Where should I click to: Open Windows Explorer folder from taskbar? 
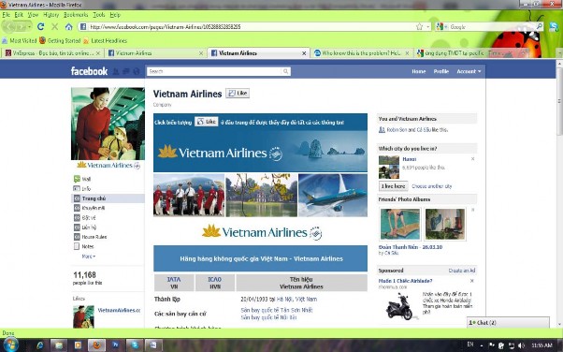59,345
